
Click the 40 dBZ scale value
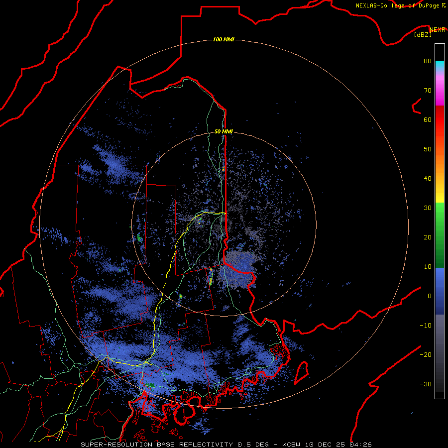click(x=428, y=179)
